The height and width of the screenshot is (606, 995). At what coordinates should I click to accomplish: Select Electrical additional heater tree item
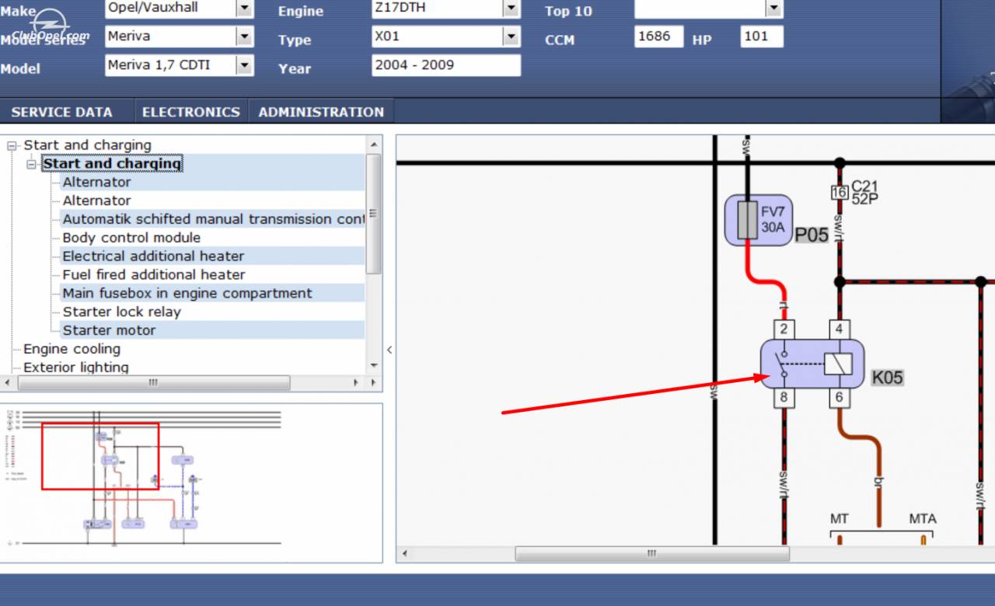(153, 256)
